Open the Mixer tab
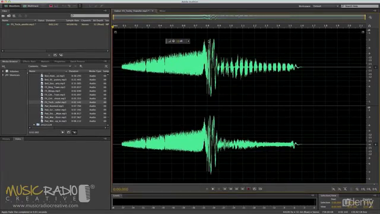This screenshot has height=214, width=380. 162,11
